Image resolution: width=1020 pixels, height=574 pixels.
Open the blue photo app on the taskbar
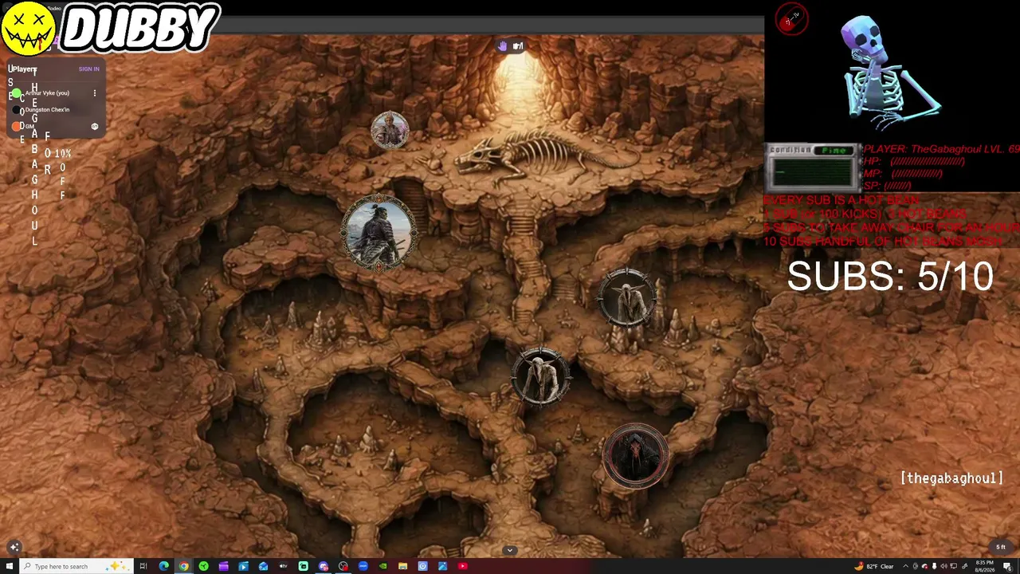click(x=443, y=566)
